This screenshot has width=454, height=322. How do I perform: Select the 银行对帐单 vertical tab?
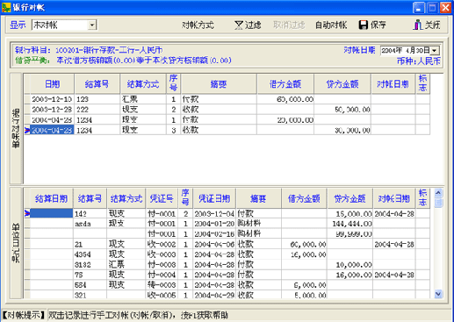[x=16, y=128]
